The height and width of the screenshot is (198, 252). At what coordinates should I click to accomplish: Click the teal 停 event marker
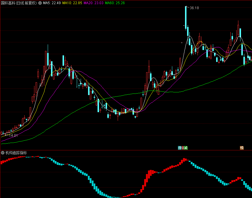(180, 148)
